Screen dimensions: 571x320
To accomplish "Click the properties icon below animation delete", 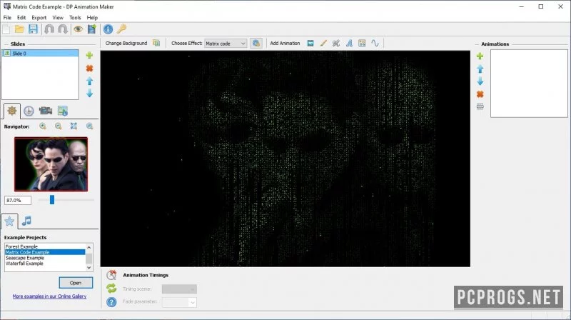I will click(x=480, y=106).
